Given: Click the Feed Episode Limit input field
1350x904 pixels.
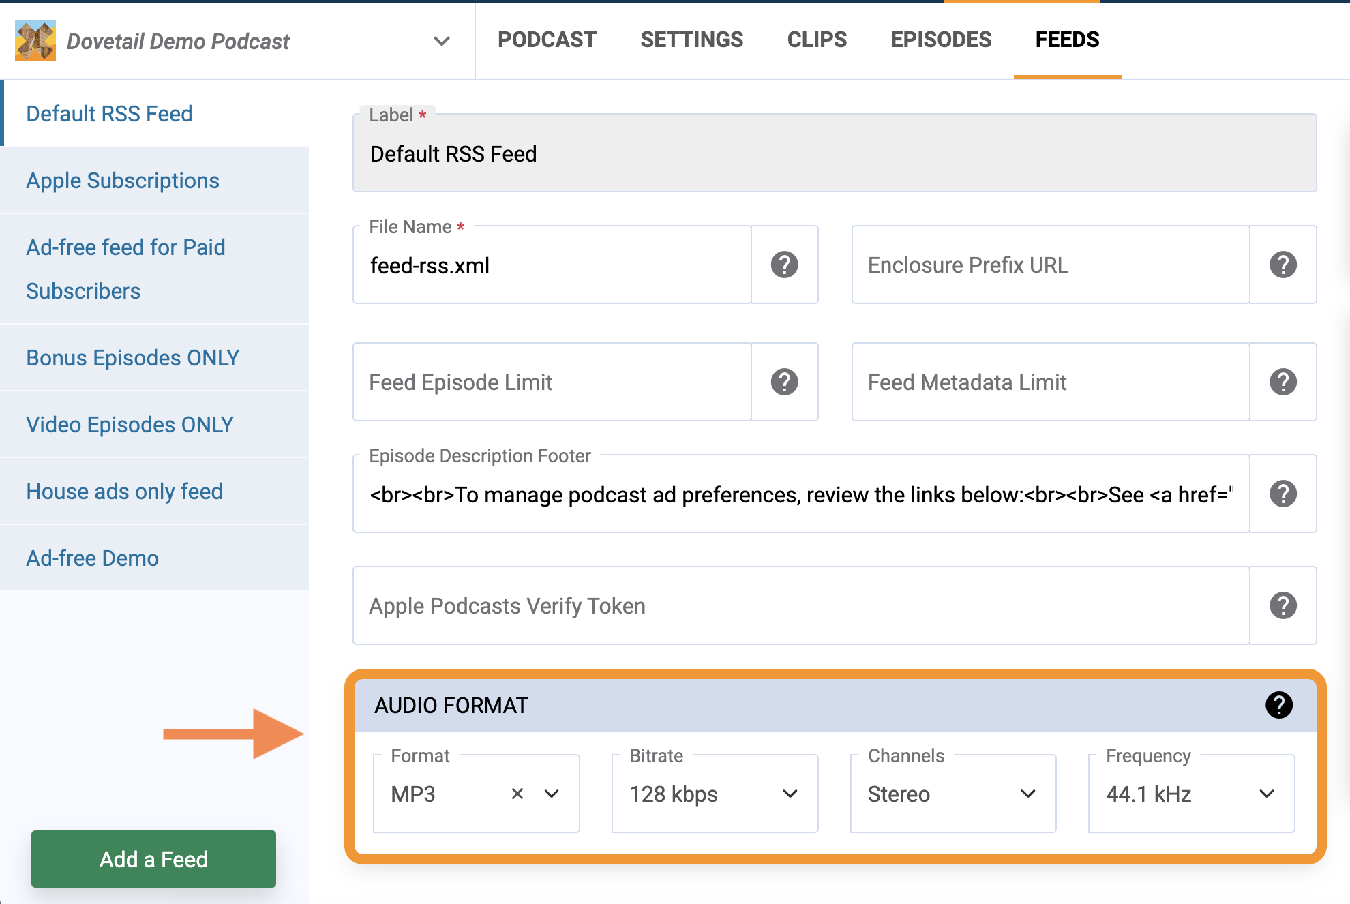Looking at the screenshot, I should coord(551,382).
